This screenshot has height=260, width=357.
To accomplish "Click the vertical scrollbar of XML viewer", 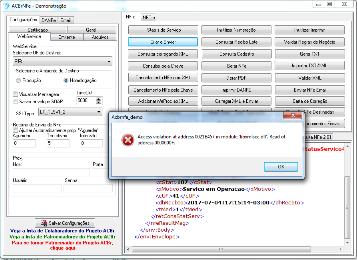I will coord(347,207).
